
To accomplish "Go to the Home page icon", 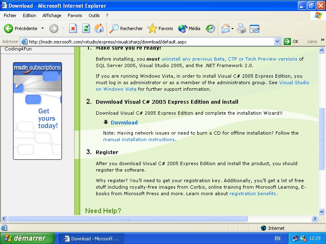I will tap(99, 28).
